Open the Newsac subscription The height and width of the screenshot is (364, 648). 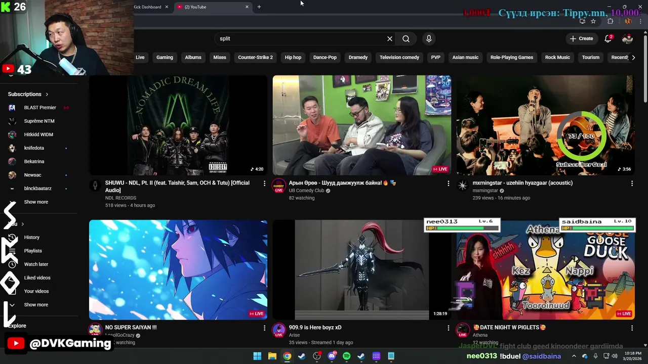tap(32, 175)
